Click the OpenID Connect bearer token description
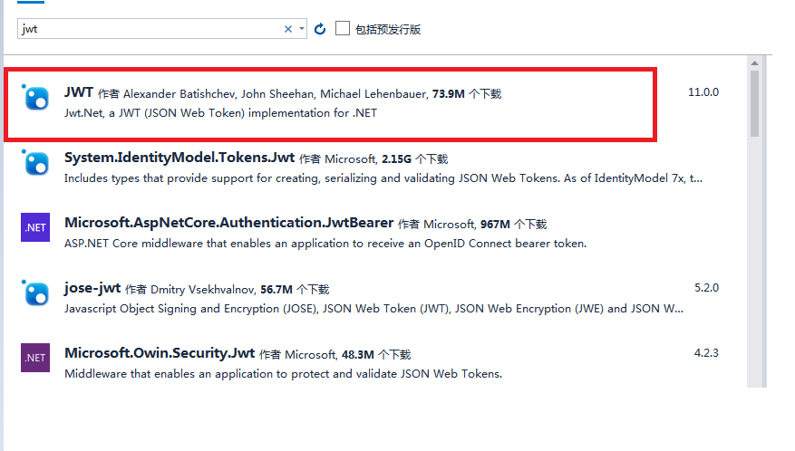The image size is (795, 451). coord(325,244)
